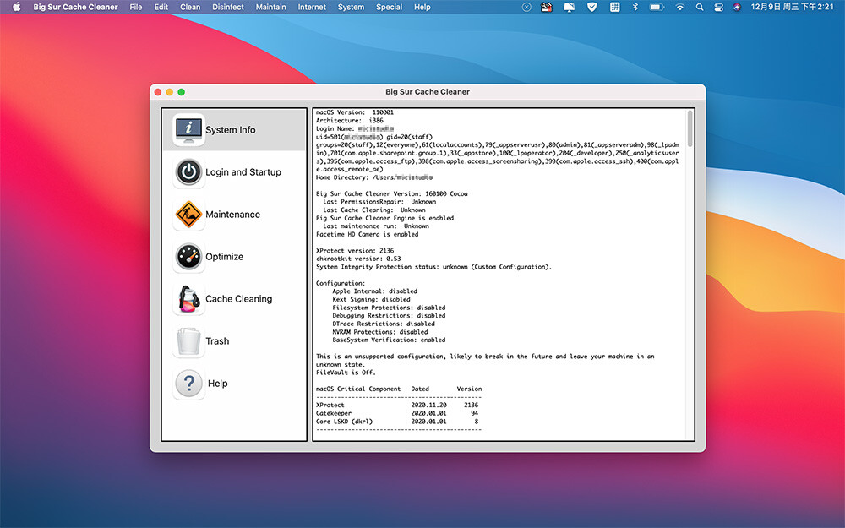Viewport: 845px width, 528px height.
Task: Click the System Info monitor icon
Action: (x=188, y=129)
